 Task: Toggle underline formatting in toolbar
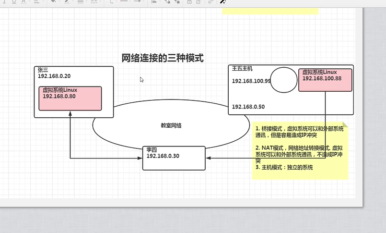pos(14,1)
